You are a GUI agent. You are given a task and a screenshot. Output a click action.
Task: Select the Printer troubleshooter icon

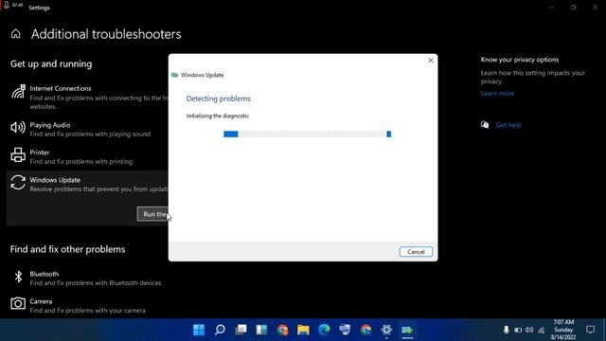pyautogui.click(x=18, y=154)
